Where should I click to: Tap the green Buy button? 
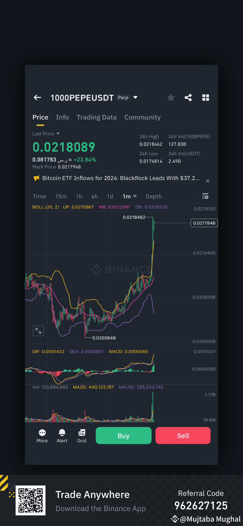pyautogui.click(x=124, y=436)
